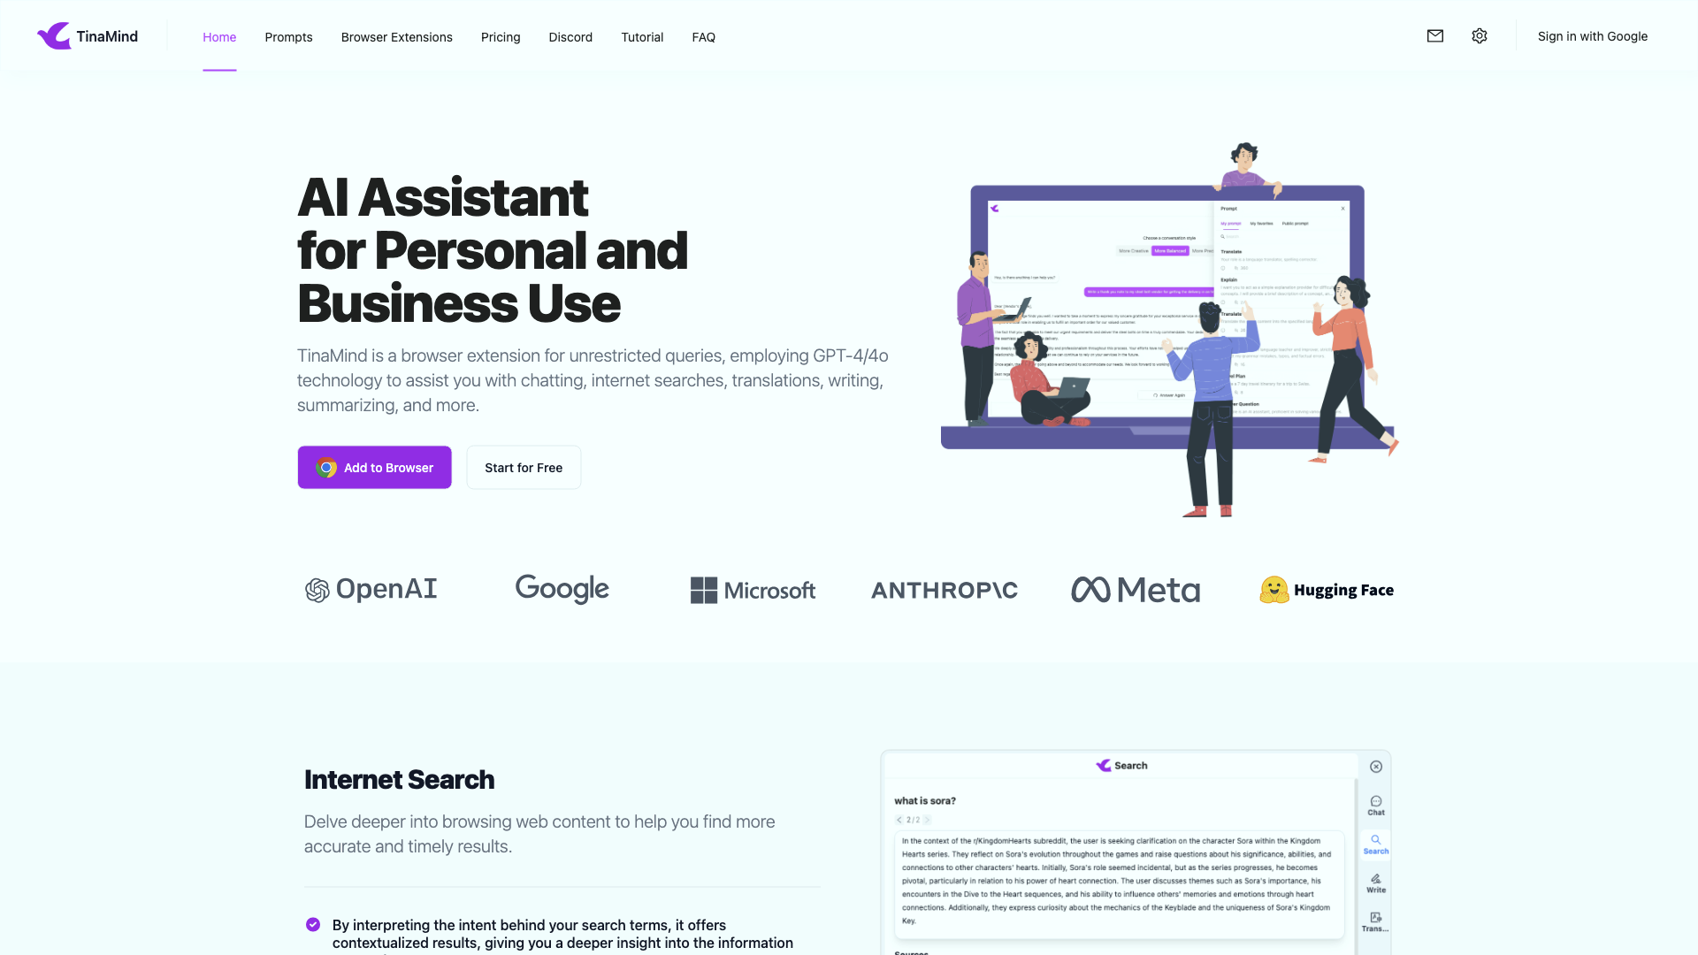The image size is (1698, 955).
Task: Select the FAQ menu item
Action: (703, 36)
